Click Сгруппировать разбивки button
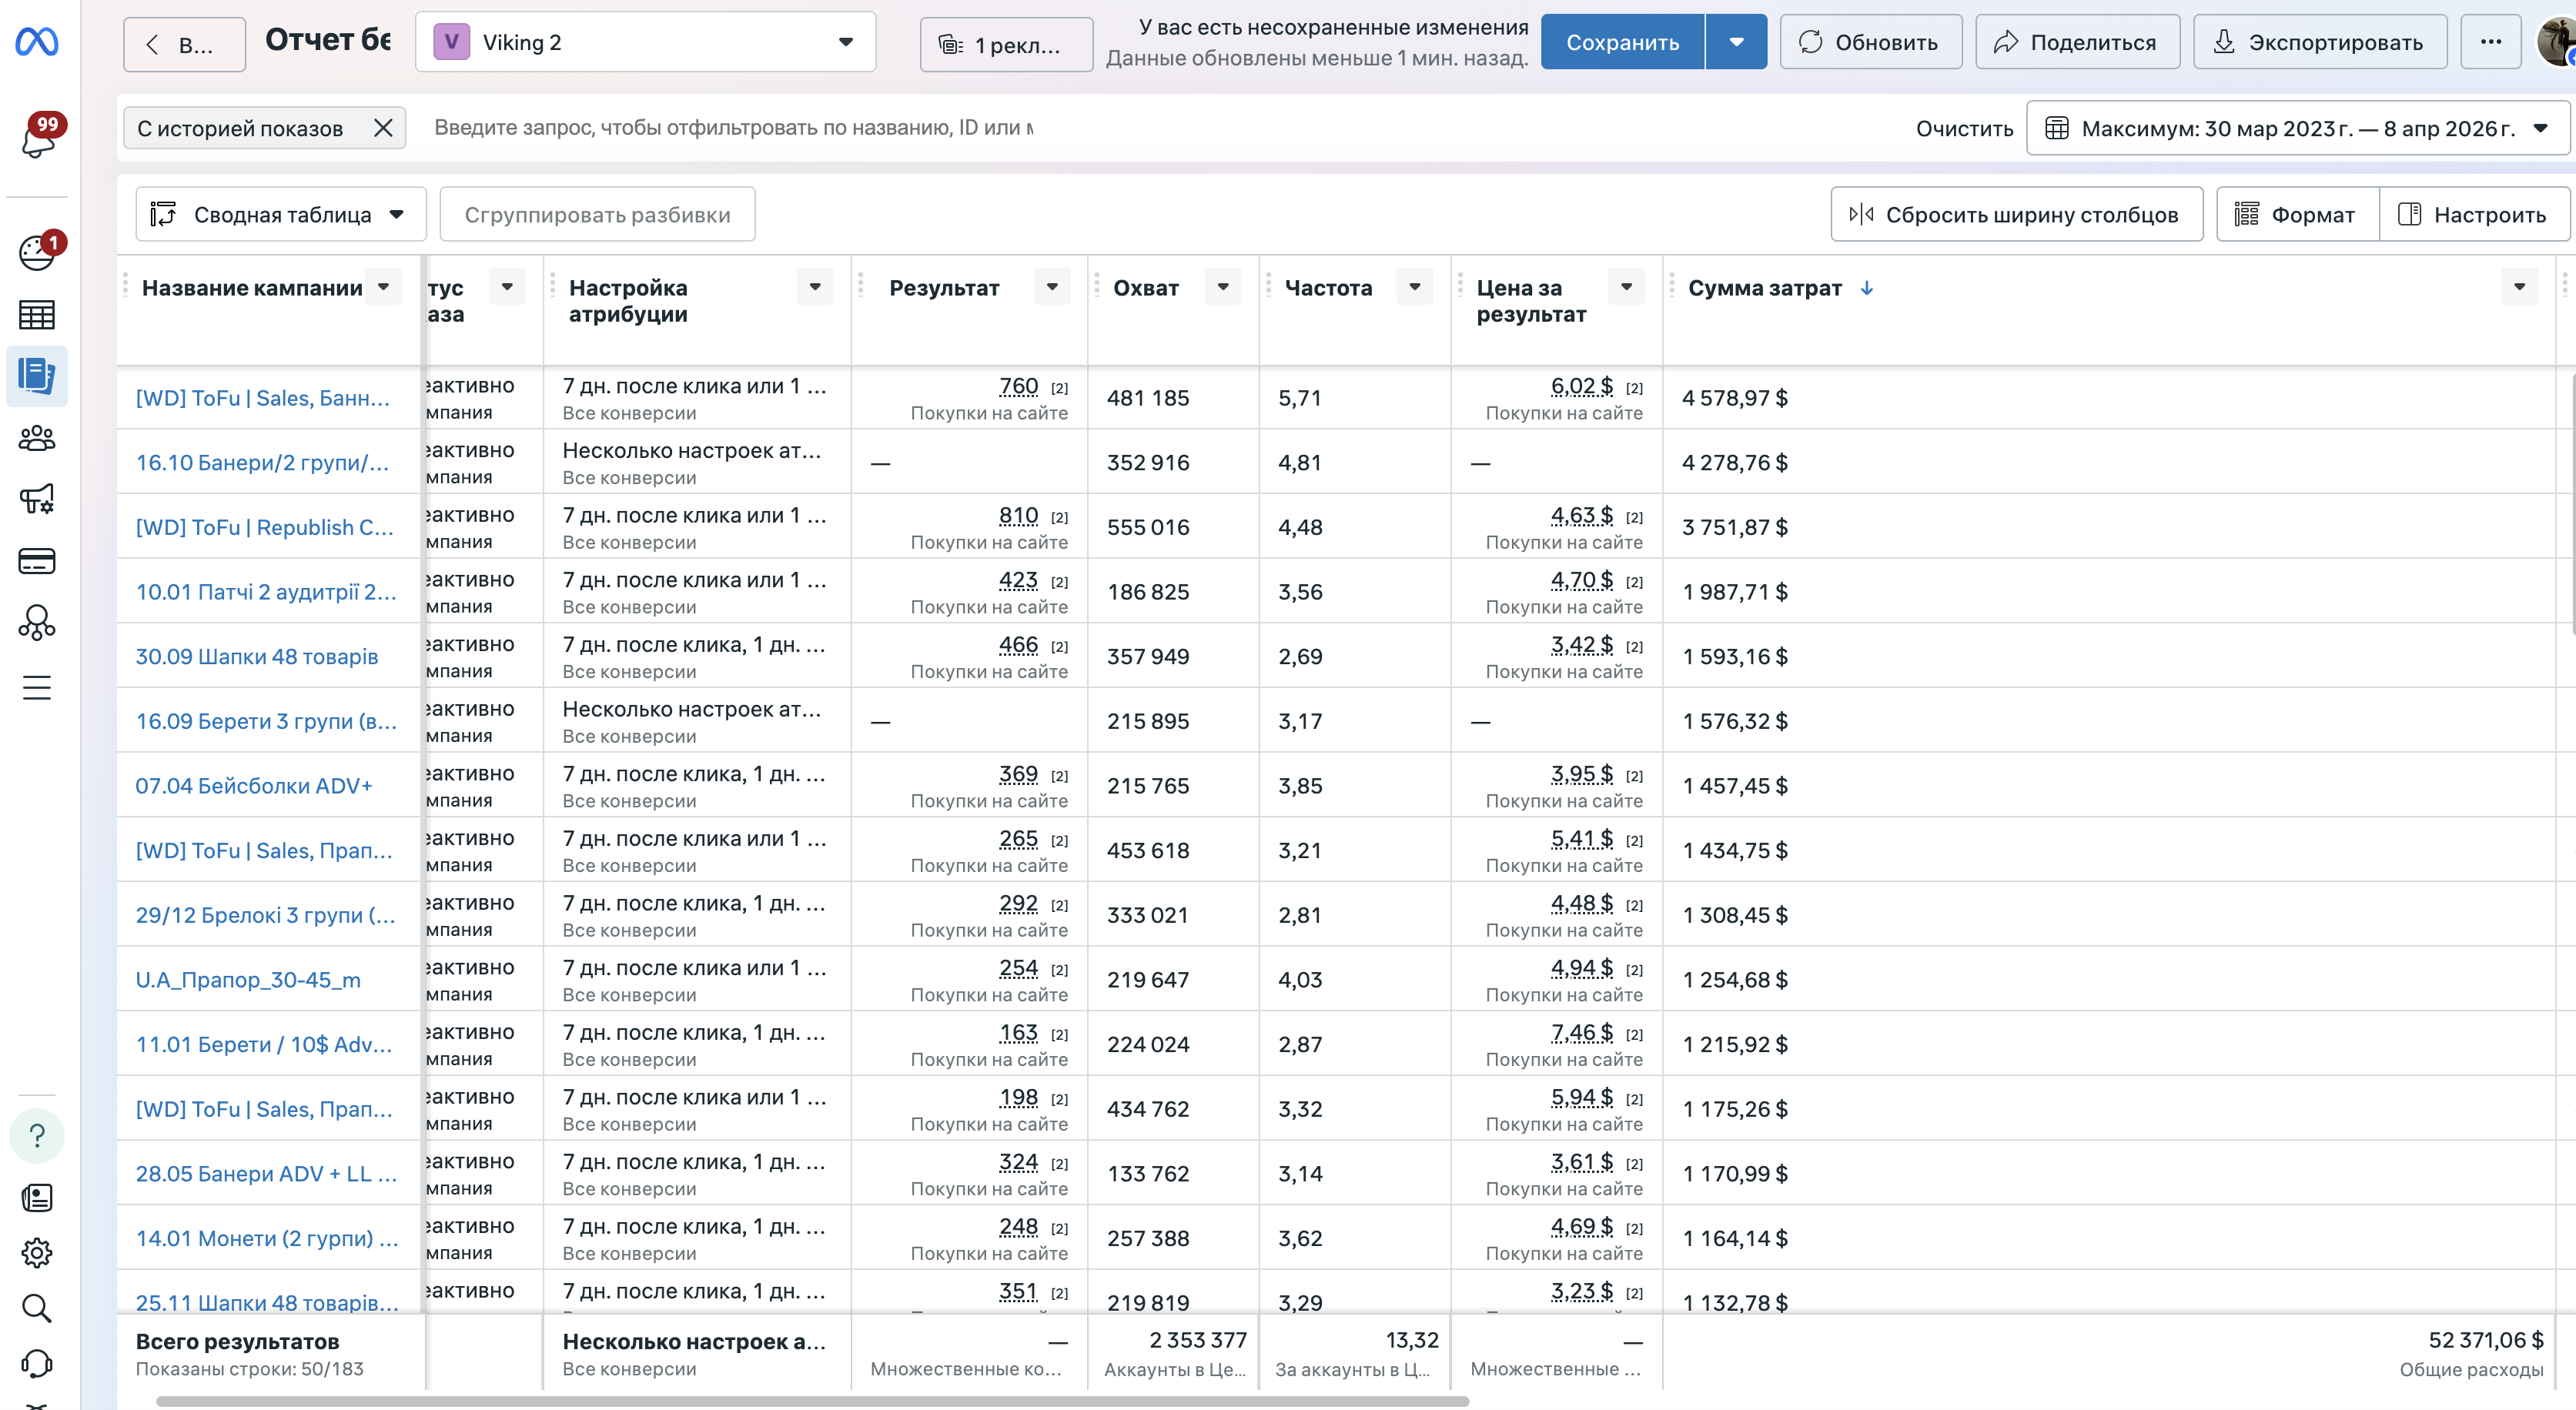2576x1410 pixels. click(597, 214)
